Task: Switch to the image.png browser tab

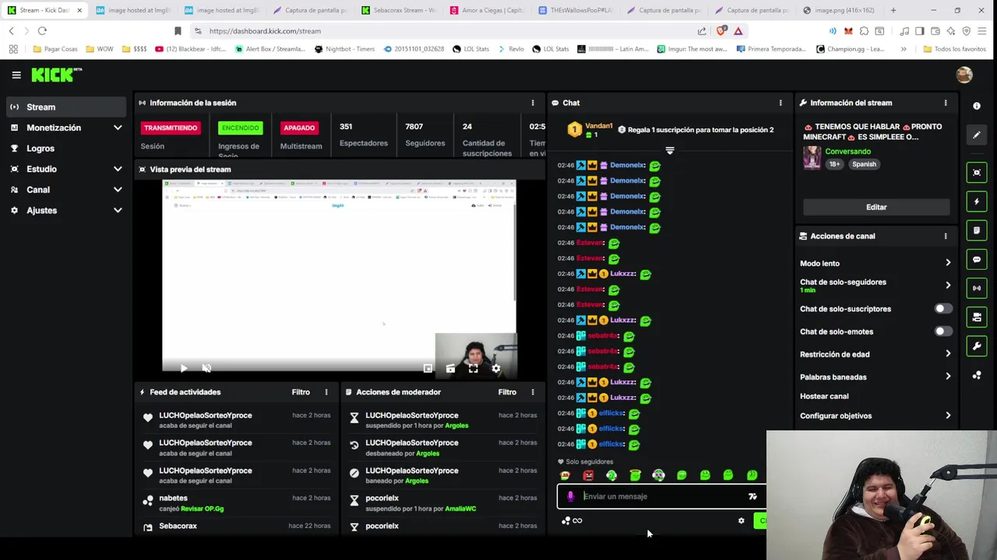Action: pos(838,10)
